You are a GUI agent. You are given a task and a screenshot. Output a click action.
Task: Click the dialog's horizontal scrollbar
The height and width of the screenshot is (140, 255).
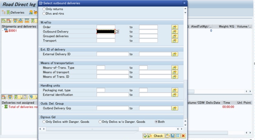(112, 129)
